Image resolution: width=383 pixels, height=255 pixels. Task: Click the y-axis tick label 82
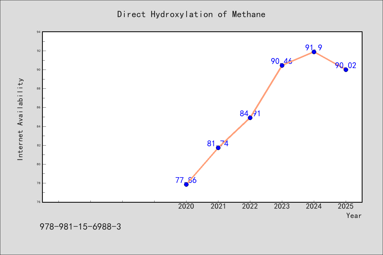(39, 145)
